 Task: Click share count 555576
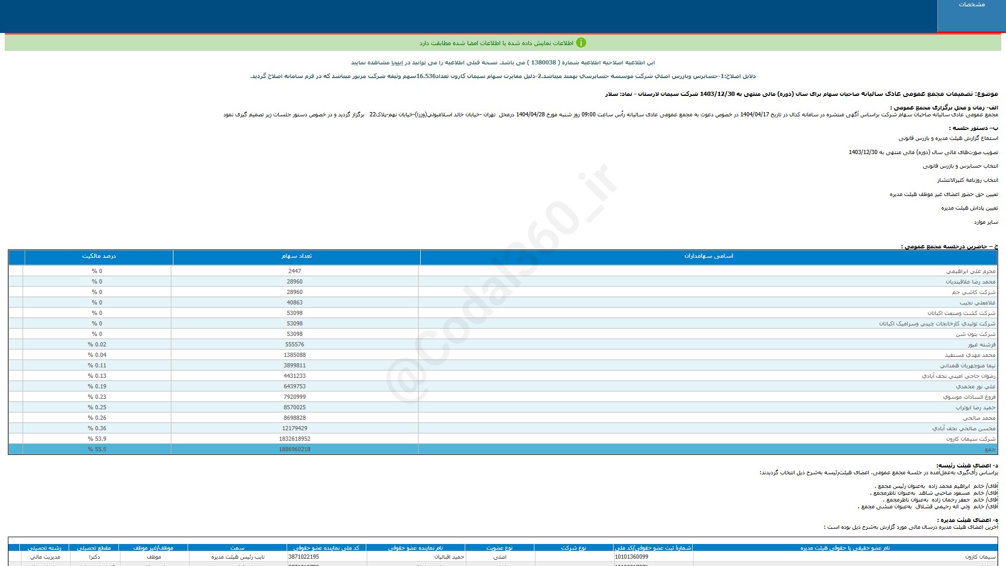tap(294, 344)
